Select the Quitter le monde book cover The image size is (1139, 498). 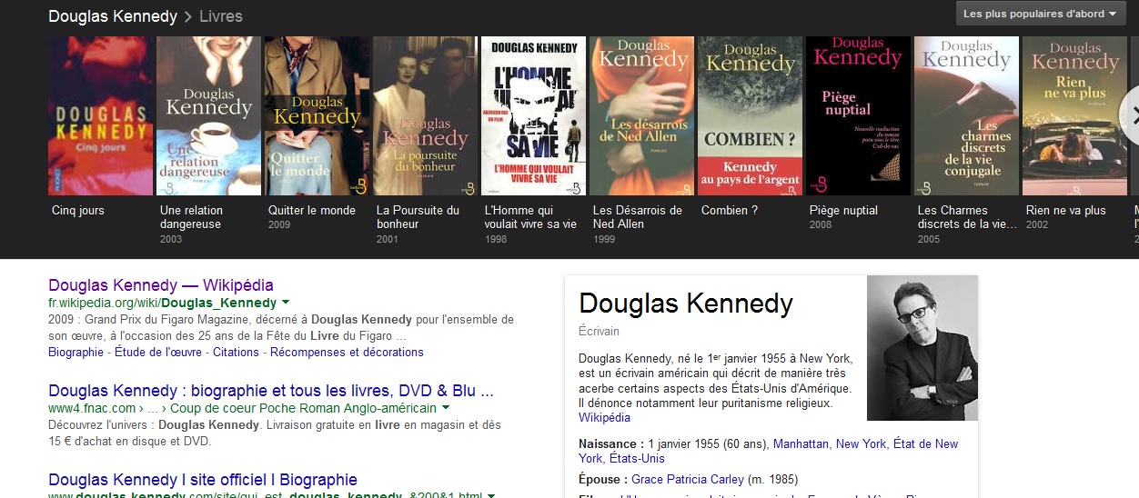(317, 115)
